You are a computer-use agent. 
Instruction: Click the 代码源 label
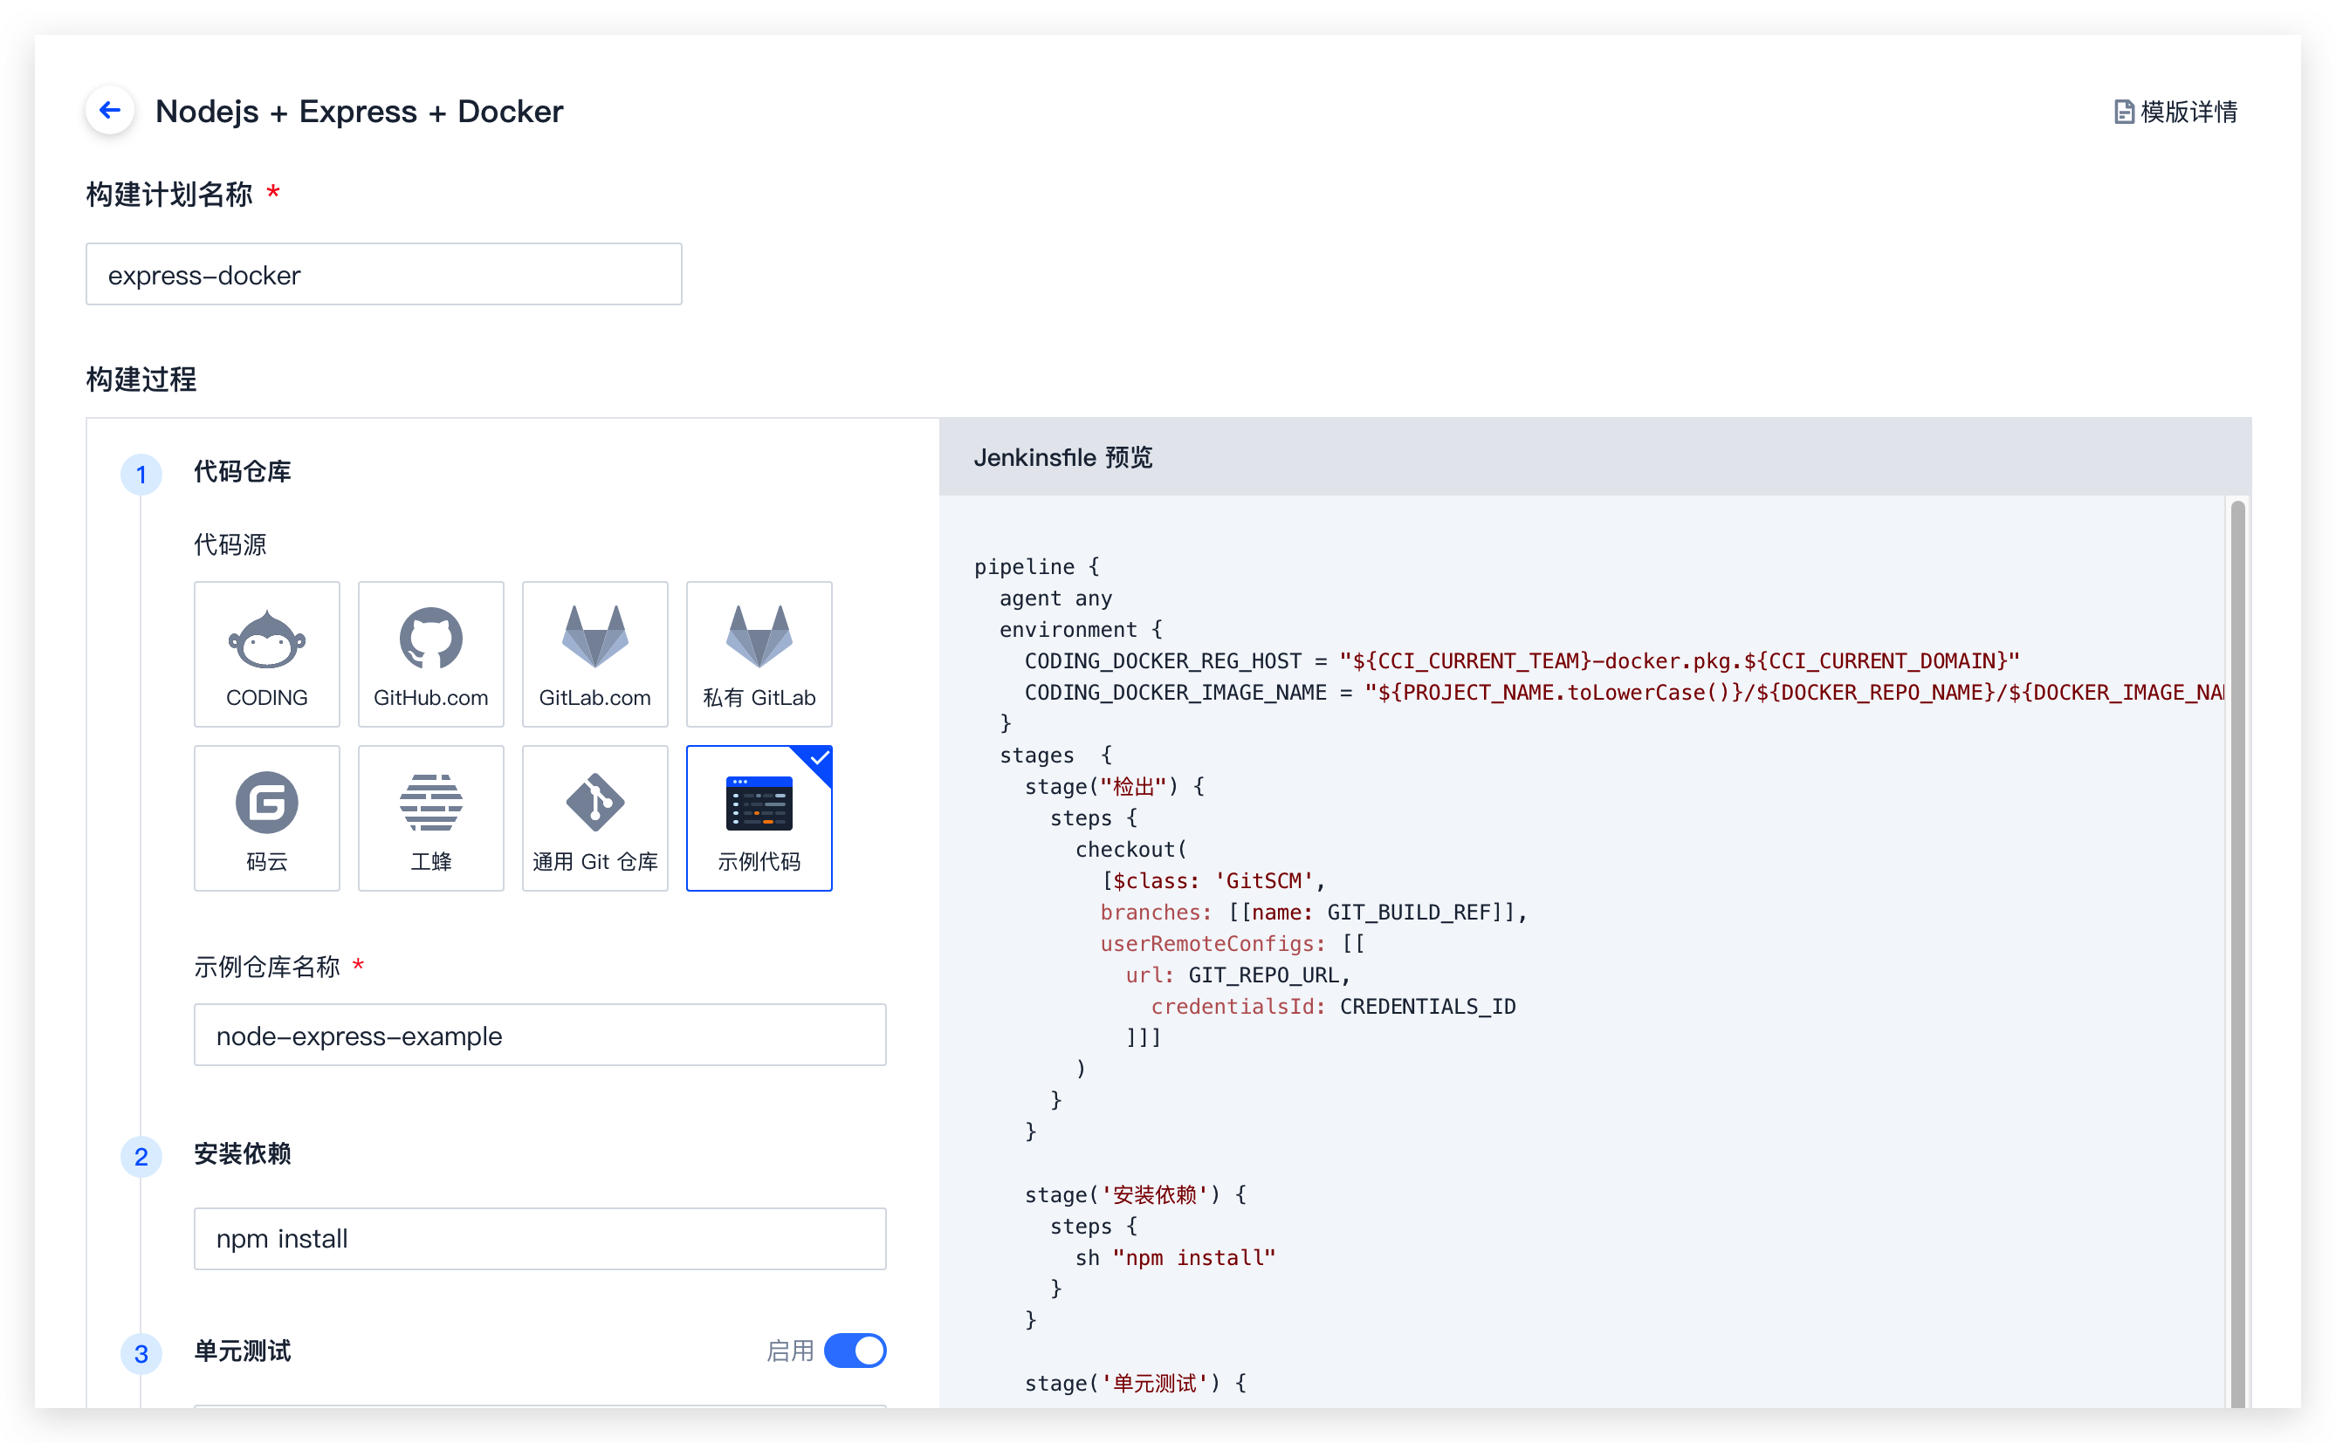[x=230, y=545]
